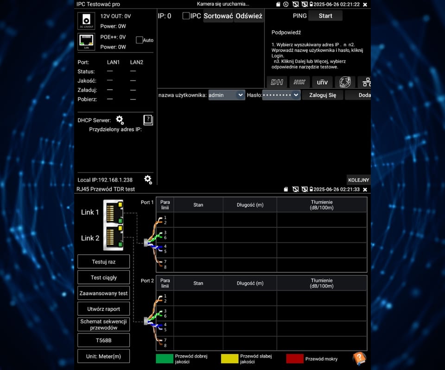Select the UNV camera brand icon

[x=322, y=82]
